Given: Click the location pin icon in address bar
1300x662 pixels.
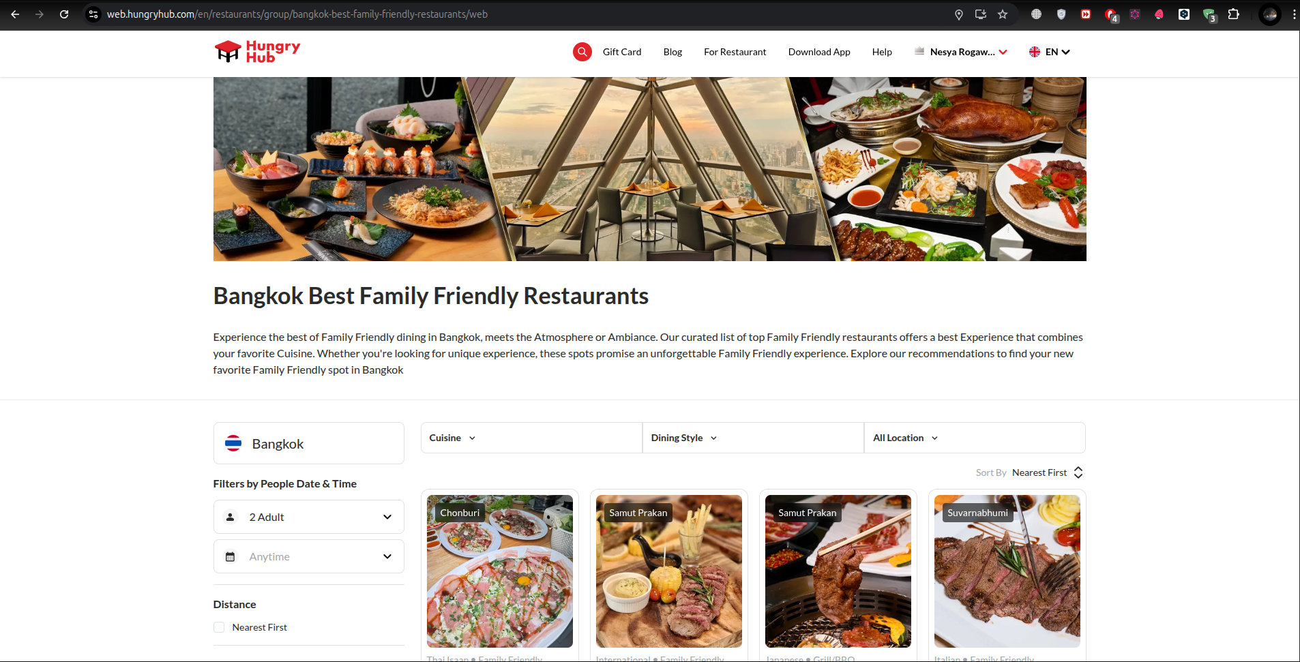Looking at the screenshot, I should point(959,14).
